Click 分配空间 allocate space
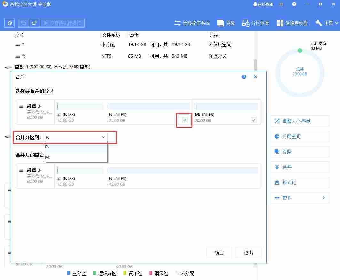The height and width of the screenshot is (280, 340). [x=300, y=136]
